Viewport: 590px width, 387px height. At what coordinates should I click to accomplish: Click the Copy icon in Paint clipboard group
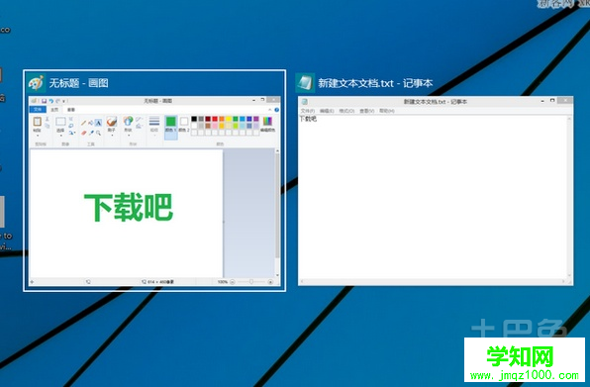point(48,126)
